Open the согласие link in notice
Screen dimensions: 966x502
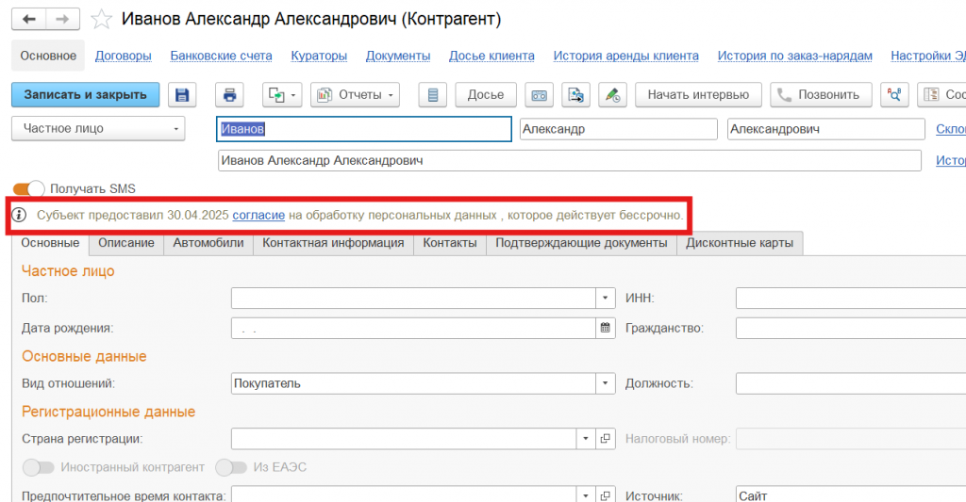click(x=258, y=216)
